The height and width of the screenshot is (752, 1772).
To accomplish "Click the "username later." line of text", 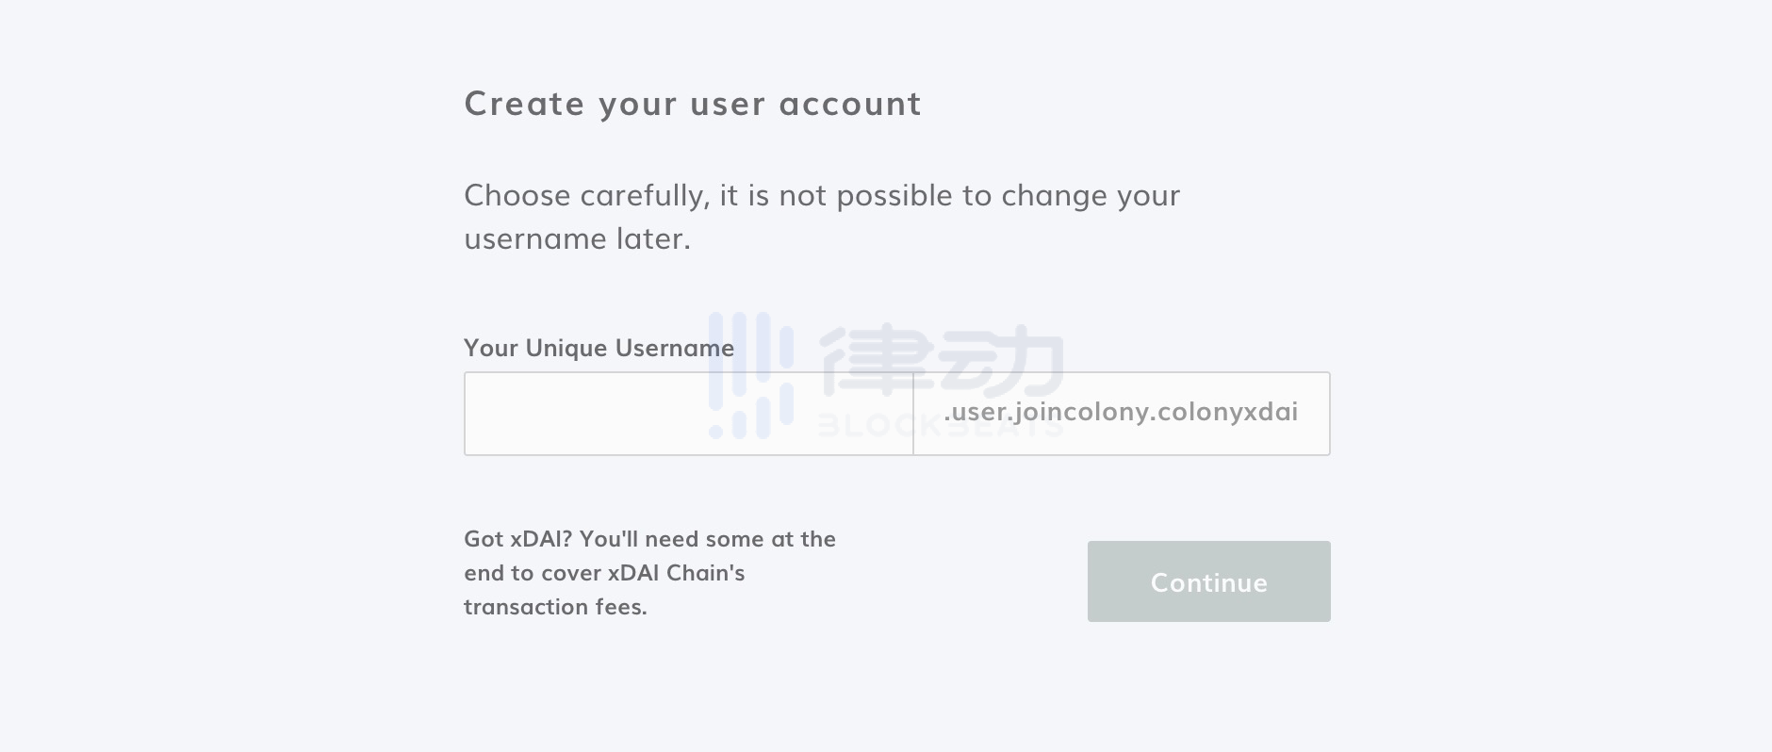I will (577, 238).
